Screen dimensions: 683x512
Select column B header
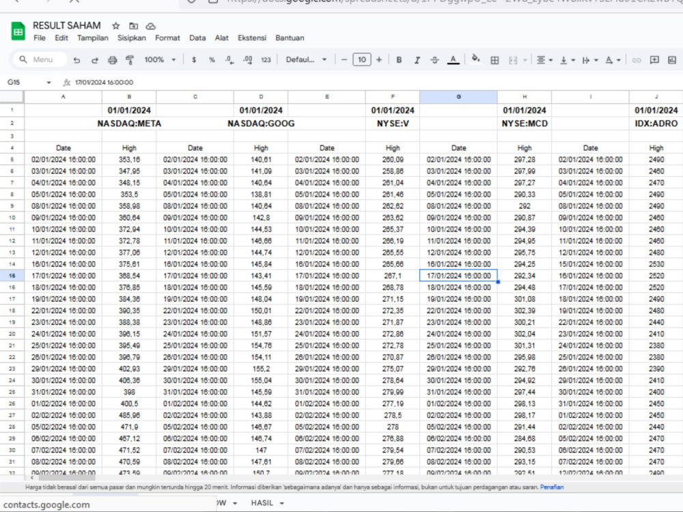[x=129, y=97]
